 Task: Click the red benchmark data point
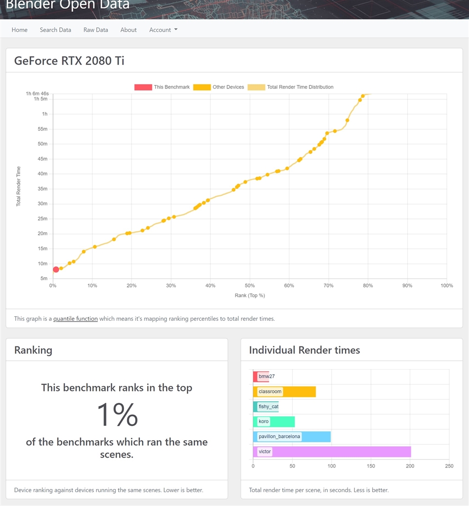coord(56,269)
